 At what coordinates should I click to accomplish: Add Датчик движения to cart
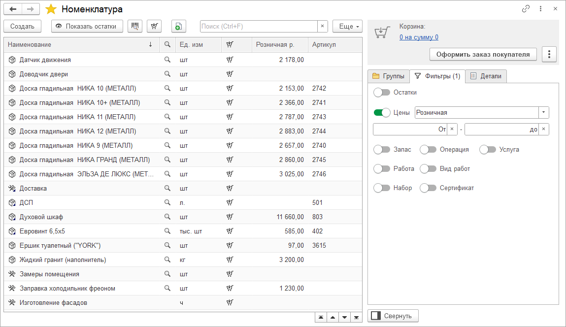coord(230,60)
